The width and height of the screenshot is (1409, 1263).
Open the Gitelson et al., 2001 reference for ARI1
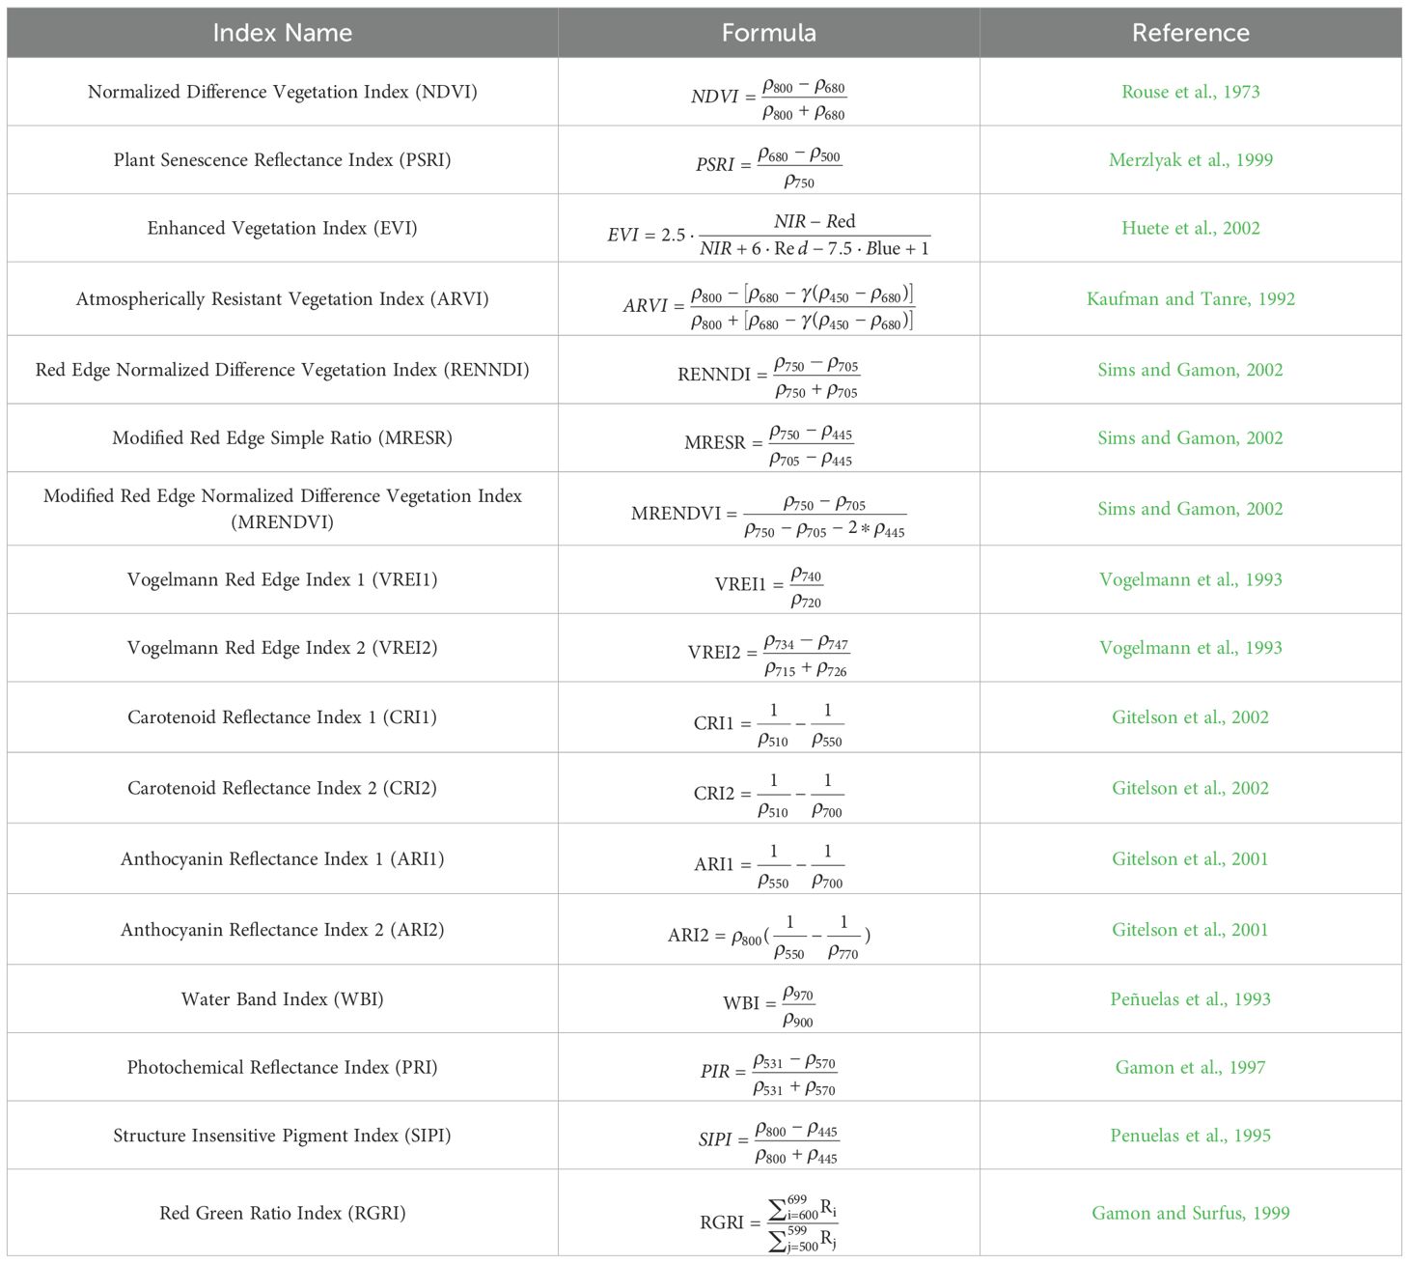coord(1190,859)
